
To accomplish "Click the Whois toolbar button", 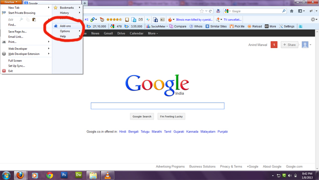I will point(196,26).
